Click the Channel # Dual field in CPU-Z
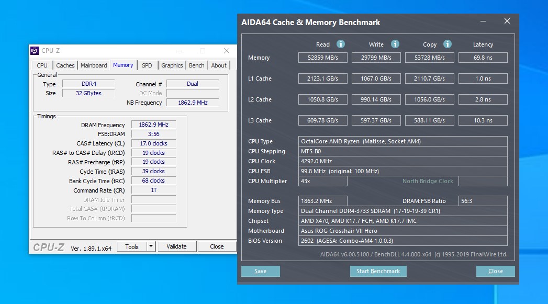Viewport: 548px width, 304px height. tap(193, 84)
